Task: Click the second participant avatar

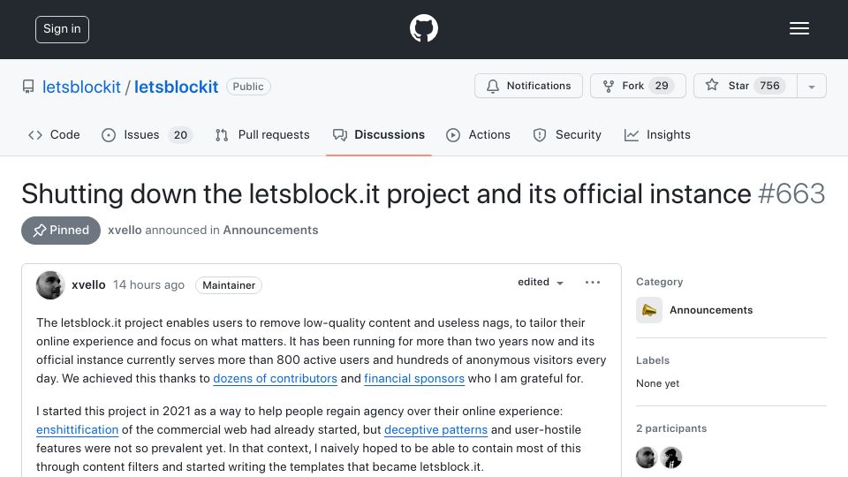Action: click(x=671, y=458)
